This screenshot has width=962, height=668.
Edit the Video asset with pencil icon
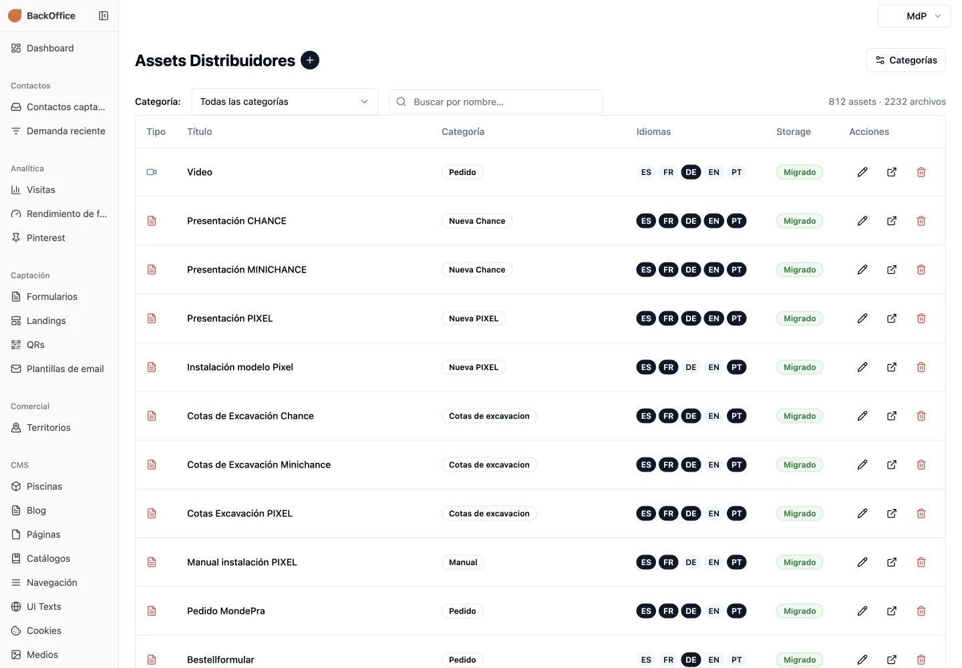pos(862,172)
